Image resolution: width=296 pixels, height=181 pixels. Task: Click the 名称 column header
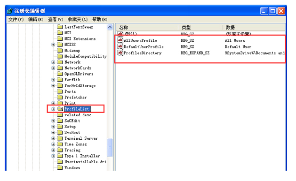[x=147, y=28]
